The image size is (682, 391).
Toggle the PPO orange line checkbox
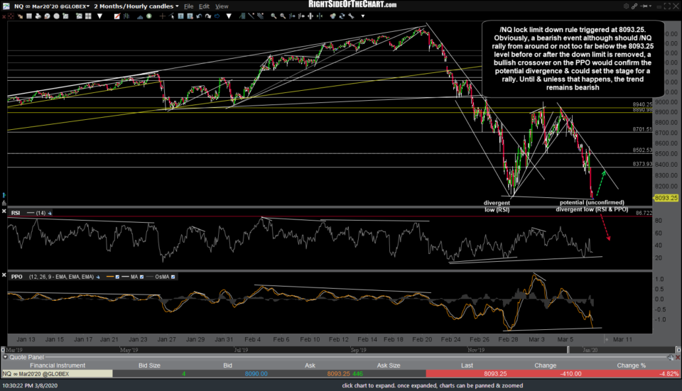(x=117, y=277)
